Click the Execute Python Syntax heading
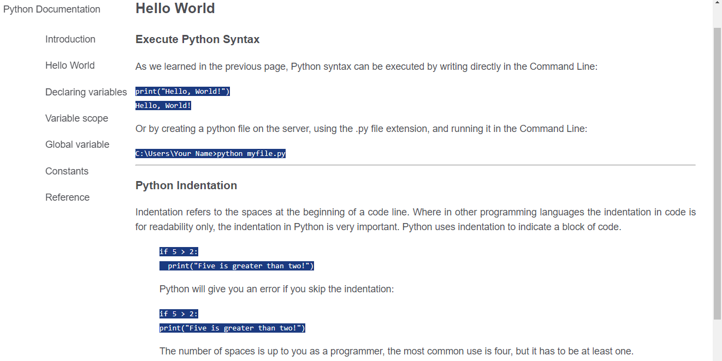 pyautogui.click(x=197, y=39)
